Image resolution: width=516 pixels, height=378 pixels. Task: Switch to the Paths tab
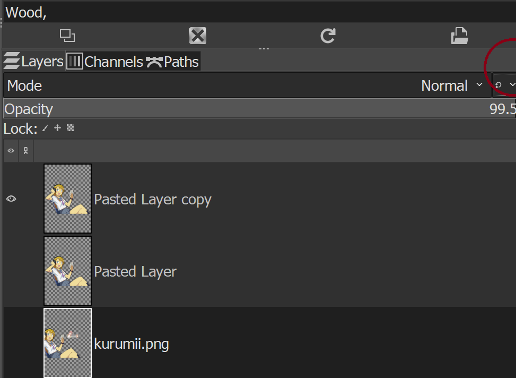[x=173, y=62]
